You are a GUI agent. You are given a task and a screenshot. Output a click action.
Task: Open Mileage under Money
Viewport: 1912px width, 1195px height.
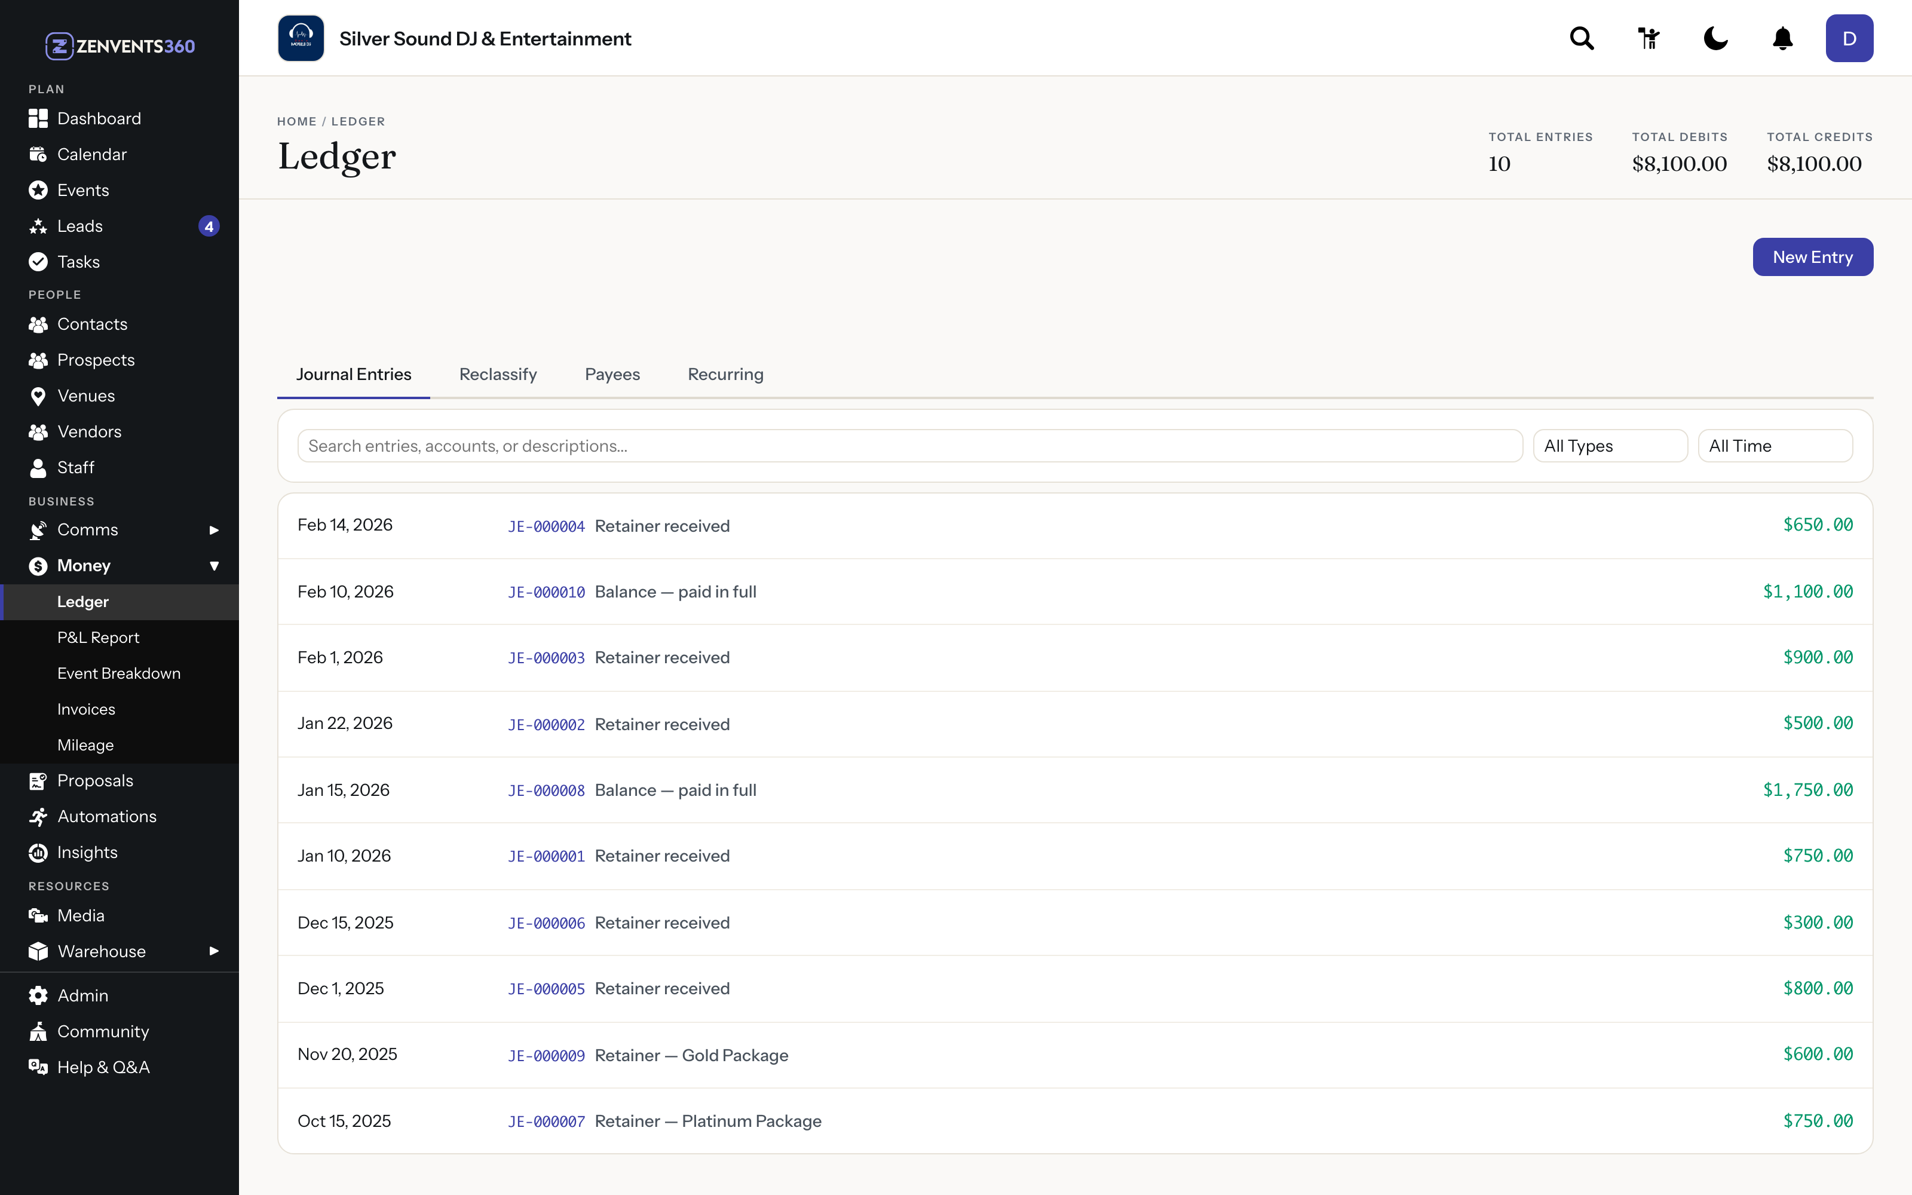[x=119, y=744]
